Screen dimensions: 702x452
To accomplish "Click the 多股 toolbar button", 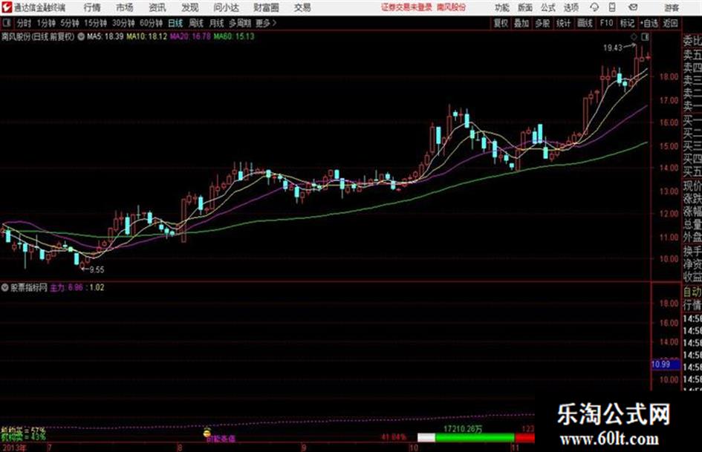I will click(542, 23).
